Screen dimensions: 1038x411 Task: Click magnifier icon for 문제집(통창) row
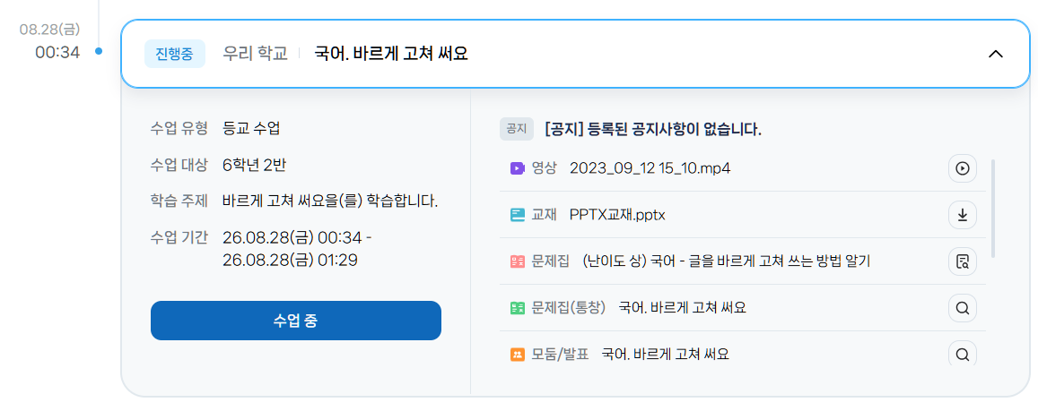point(962,308)
